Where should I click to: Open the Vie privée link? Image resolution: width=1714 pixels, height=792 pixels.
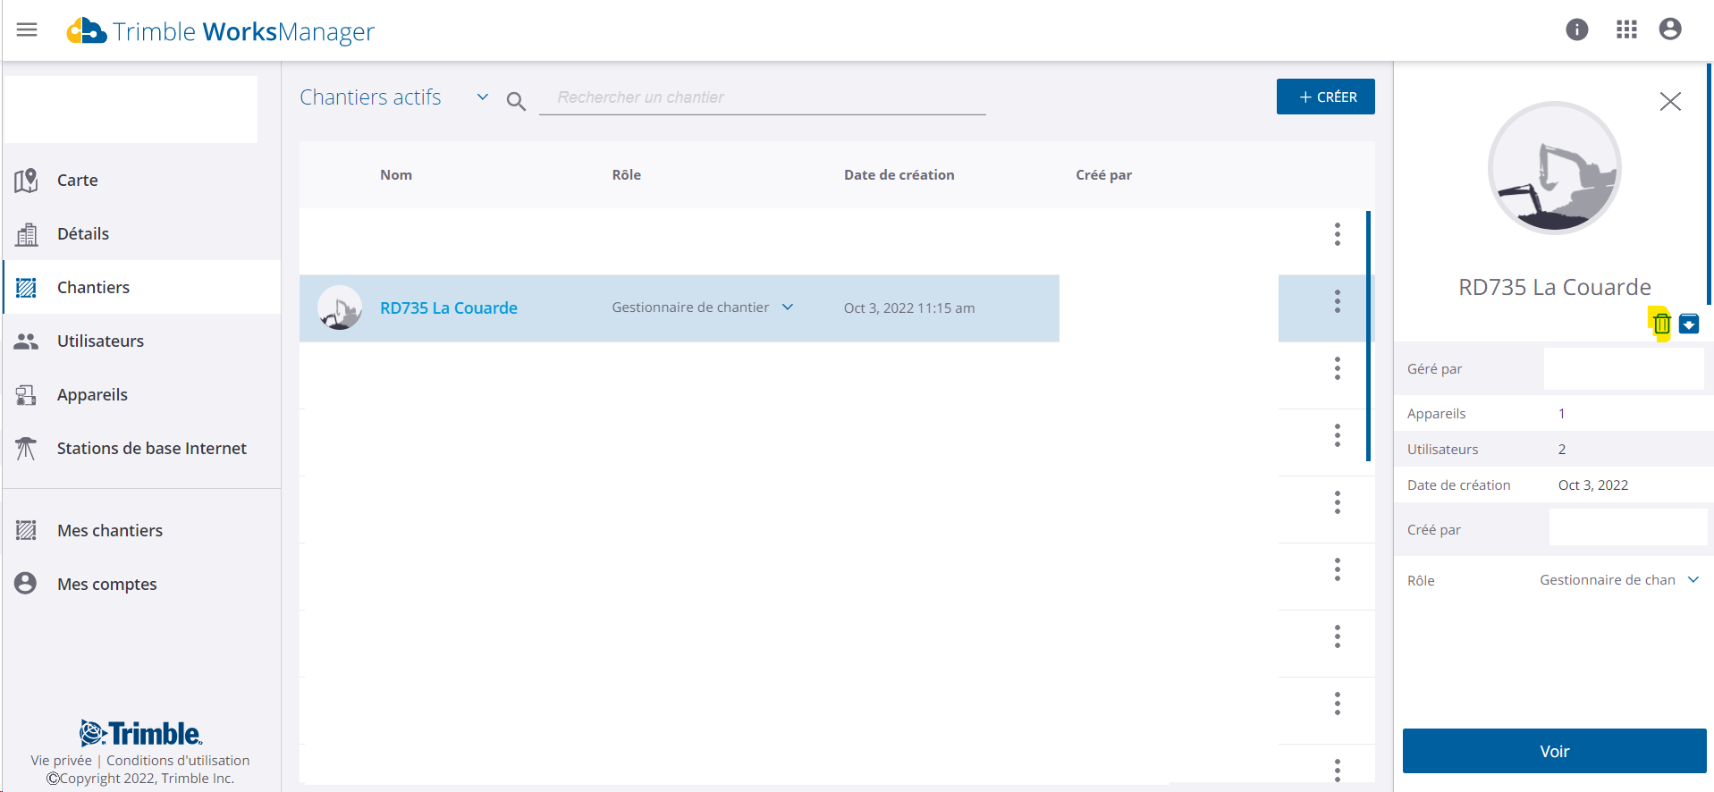[61, 761]
